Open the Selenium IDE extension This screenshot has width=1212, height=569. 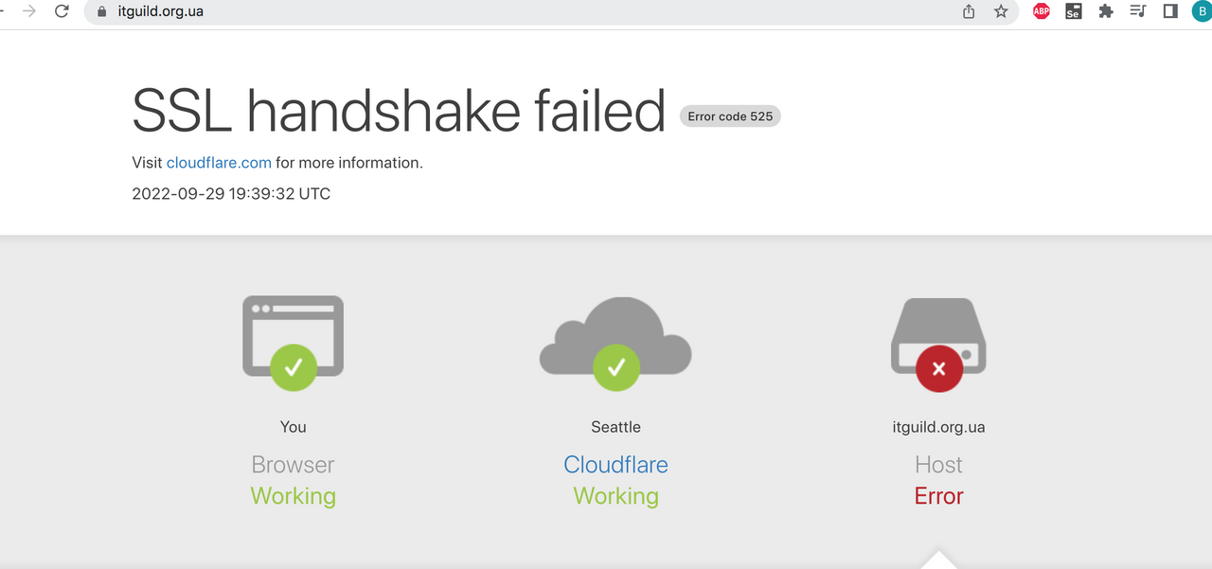(1073, 11)
